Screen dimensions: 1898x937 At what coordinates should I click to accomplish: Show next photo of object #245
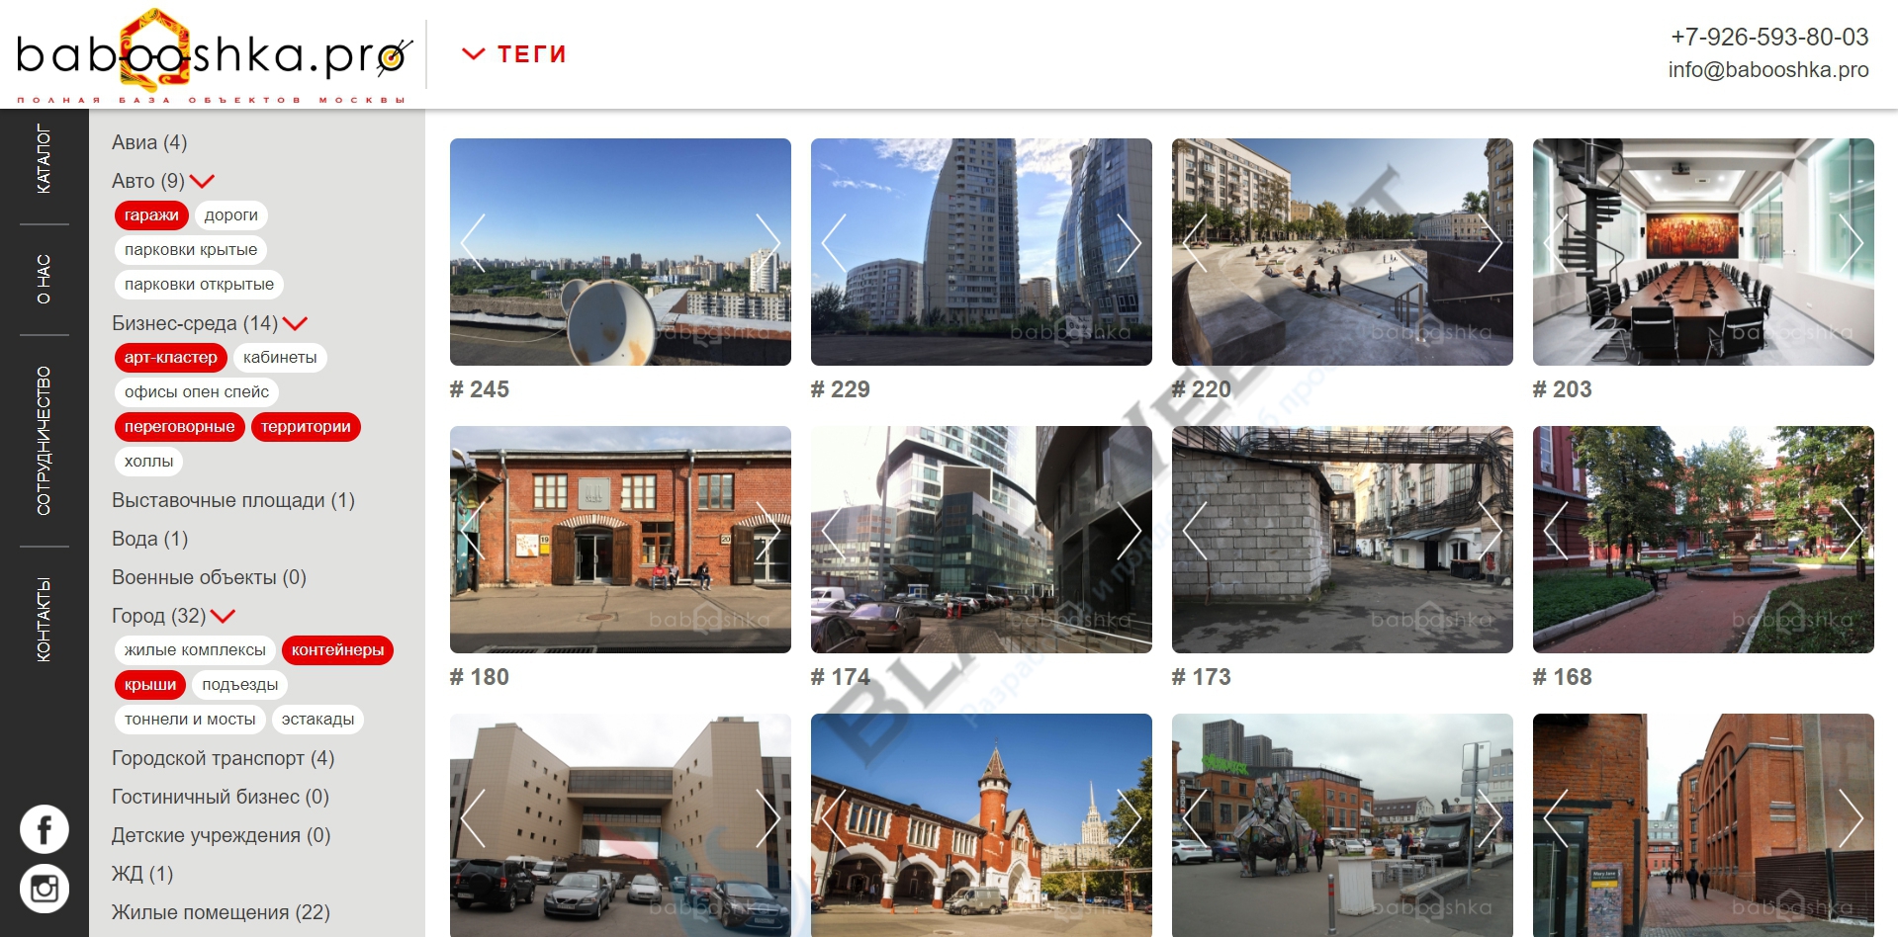point(768,243)
